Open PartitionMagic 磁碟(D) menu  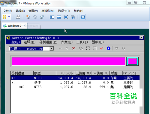pyautogui.click(x=29, y=42)
